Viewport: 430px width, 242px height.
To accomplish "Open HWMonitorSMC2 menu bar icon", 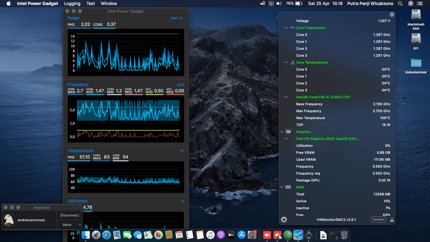I will point(271,3).
